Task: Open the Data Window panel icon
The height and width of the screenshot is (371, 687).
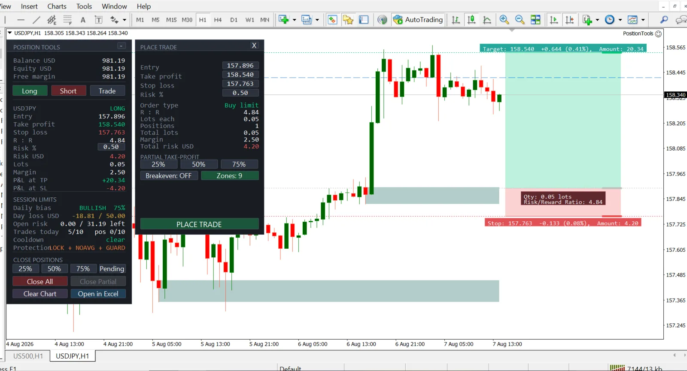Action: (364, 20)
